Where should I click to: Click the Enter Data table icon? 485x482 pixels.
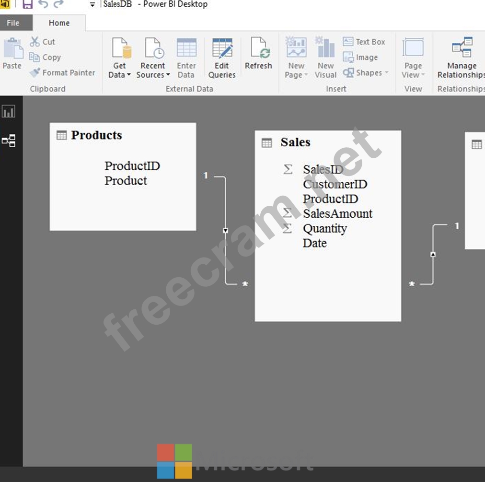point(186,47)
